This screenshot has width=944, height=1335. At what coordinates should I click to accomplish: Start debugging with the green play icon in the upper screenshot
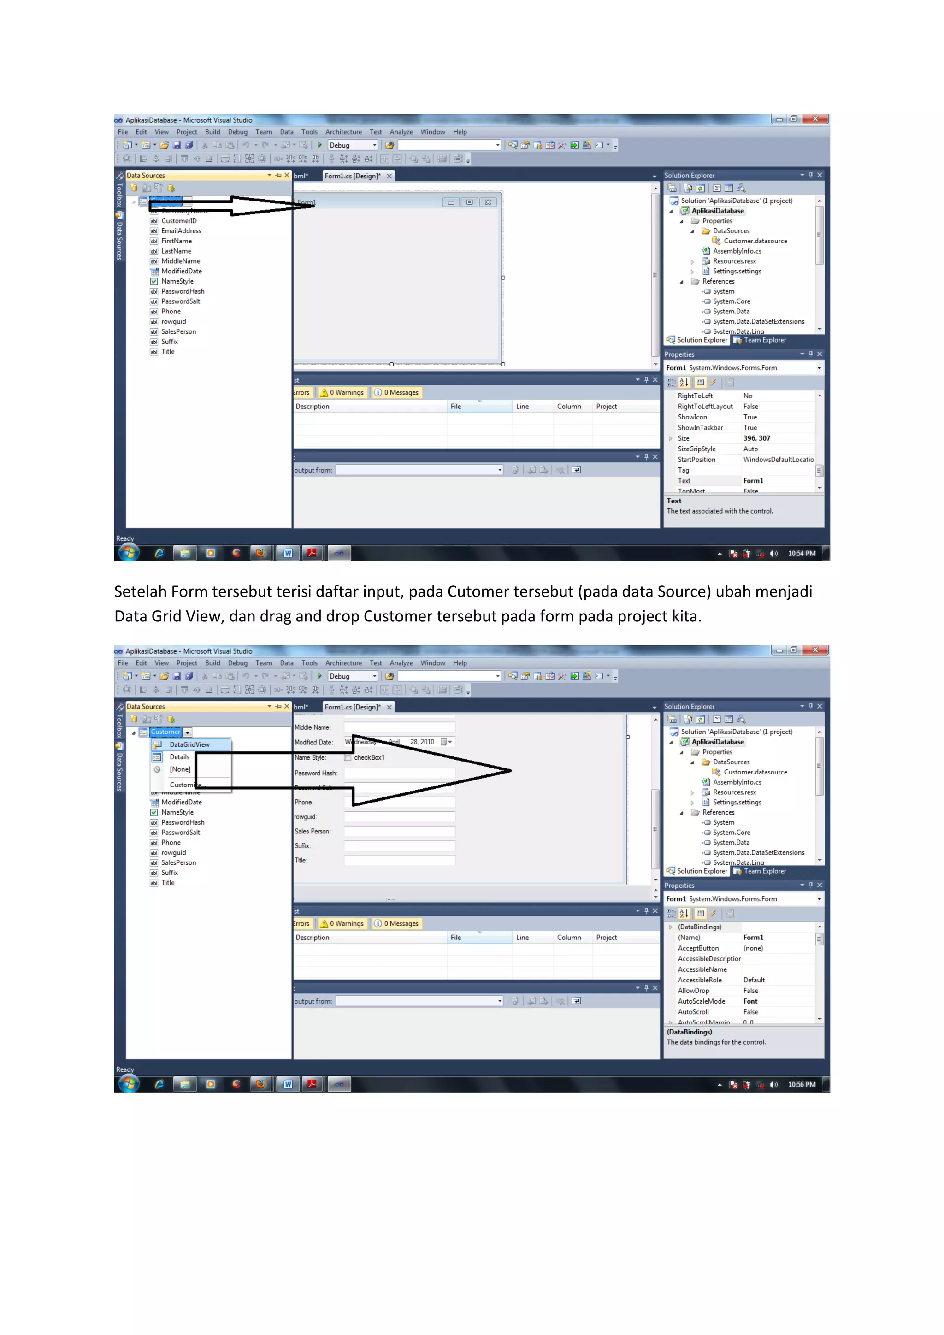click(320, 145)
